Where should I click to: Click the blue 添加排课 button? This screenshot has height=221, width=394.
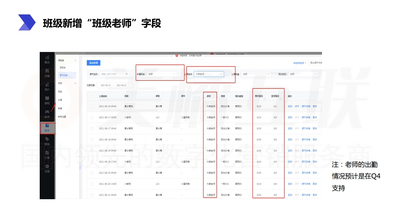[93, 63]
